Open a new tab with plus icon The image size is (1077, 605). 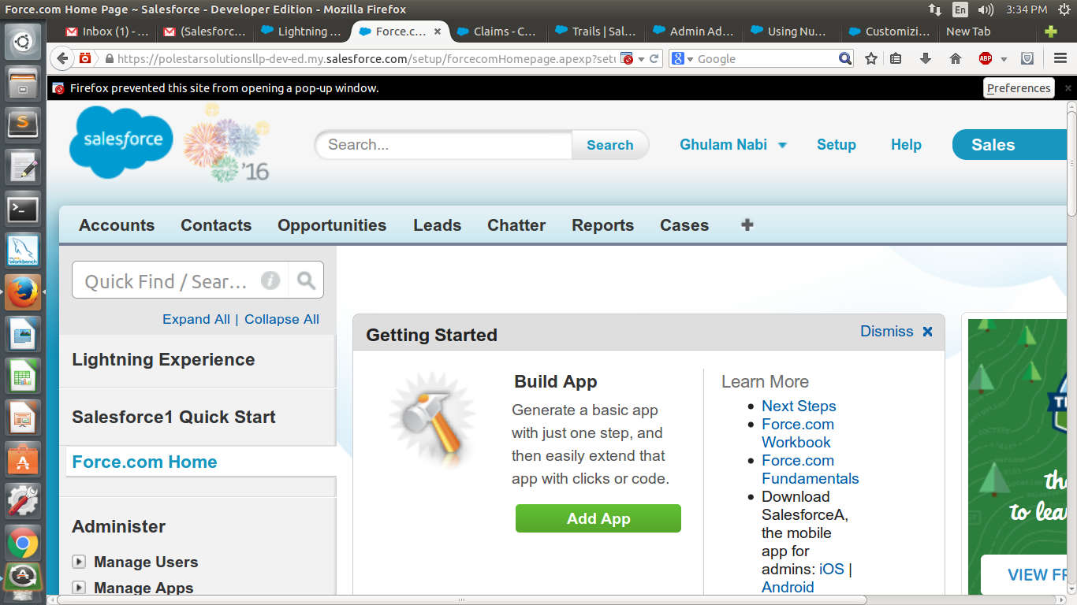pyautogui.click(x=1050, y=32)
